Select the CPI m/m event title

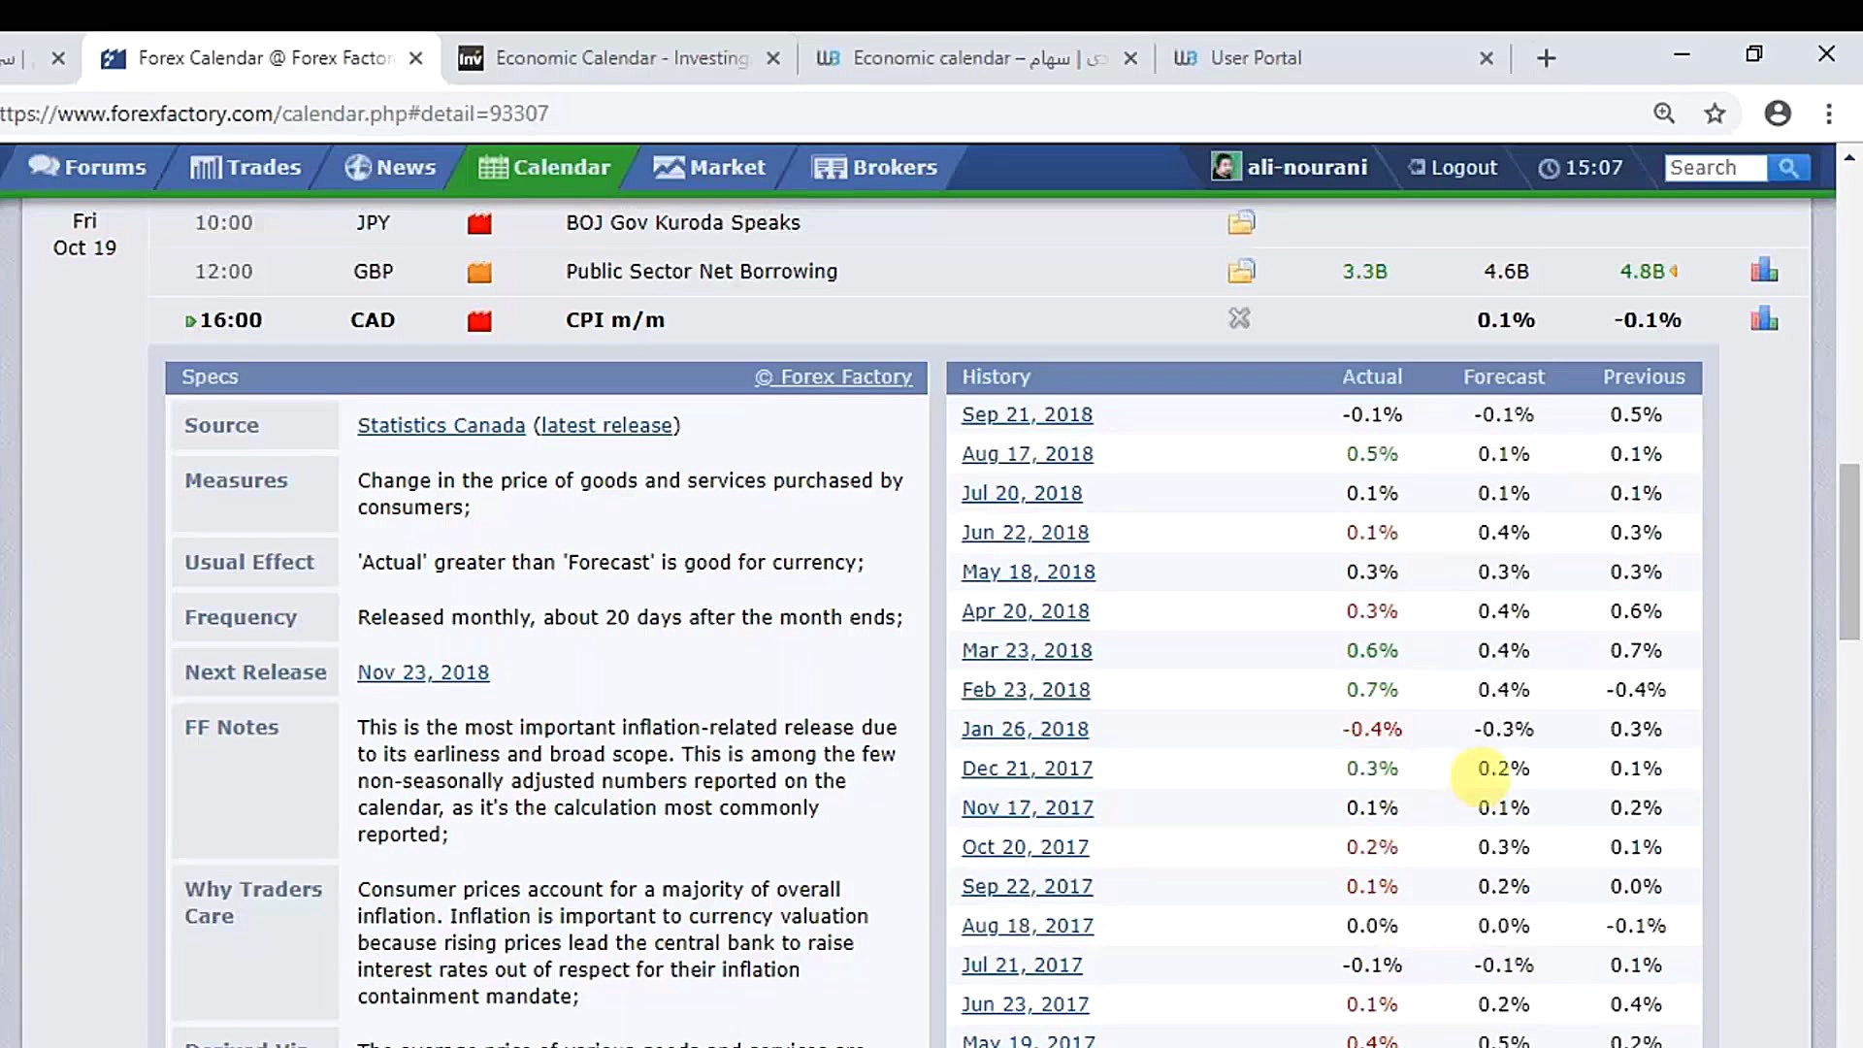click(615, 320)
